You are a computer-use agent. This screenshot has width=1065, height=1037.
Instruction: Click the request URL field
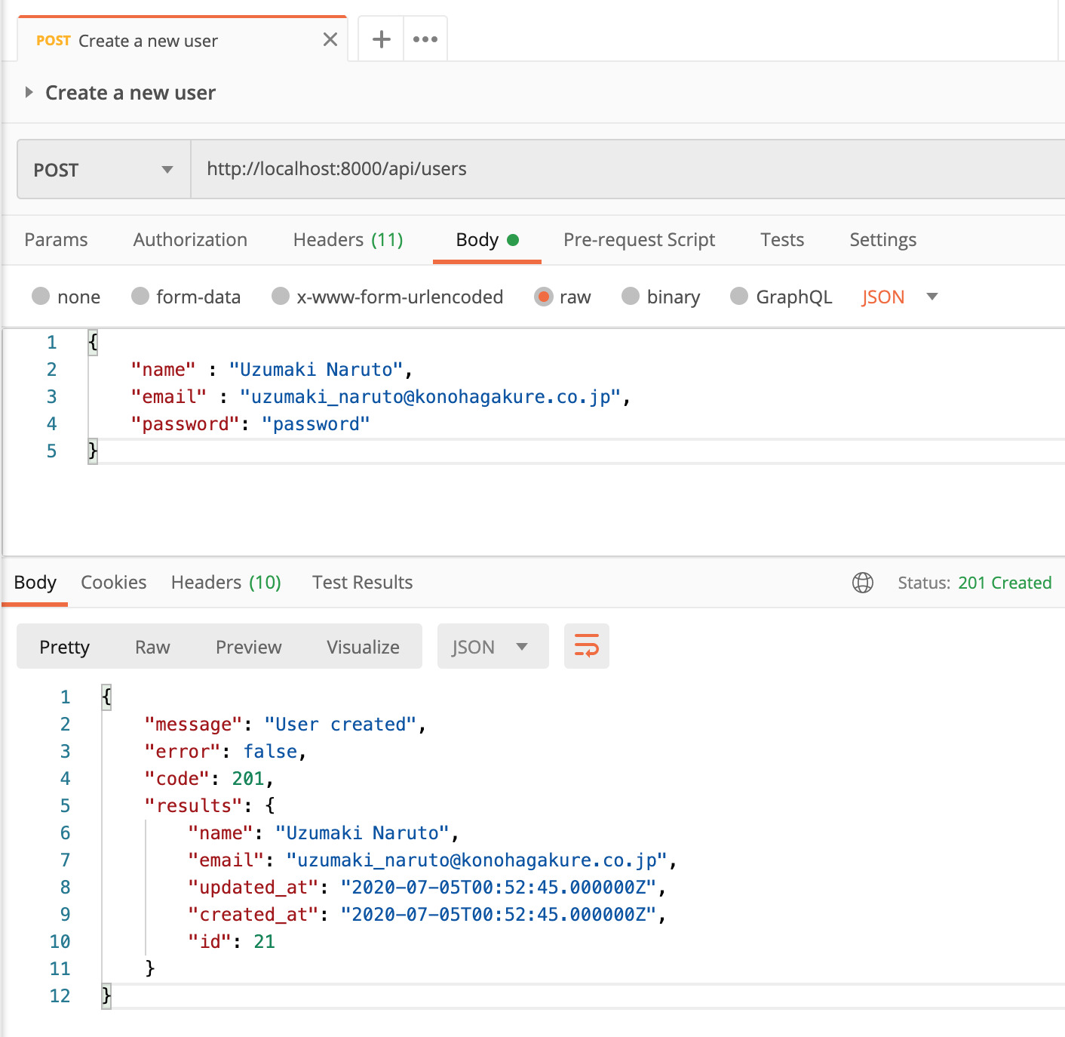(628, 169)
